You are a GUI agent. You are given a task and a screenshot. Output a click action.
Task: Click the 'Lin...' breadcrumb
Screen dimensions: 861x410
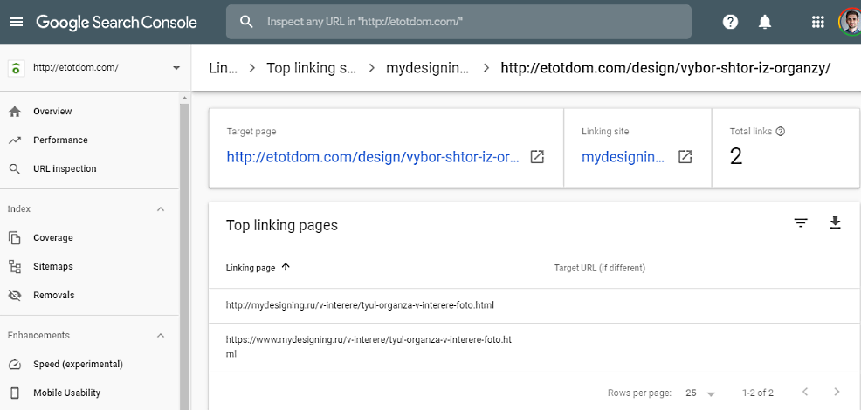(223, 68)
